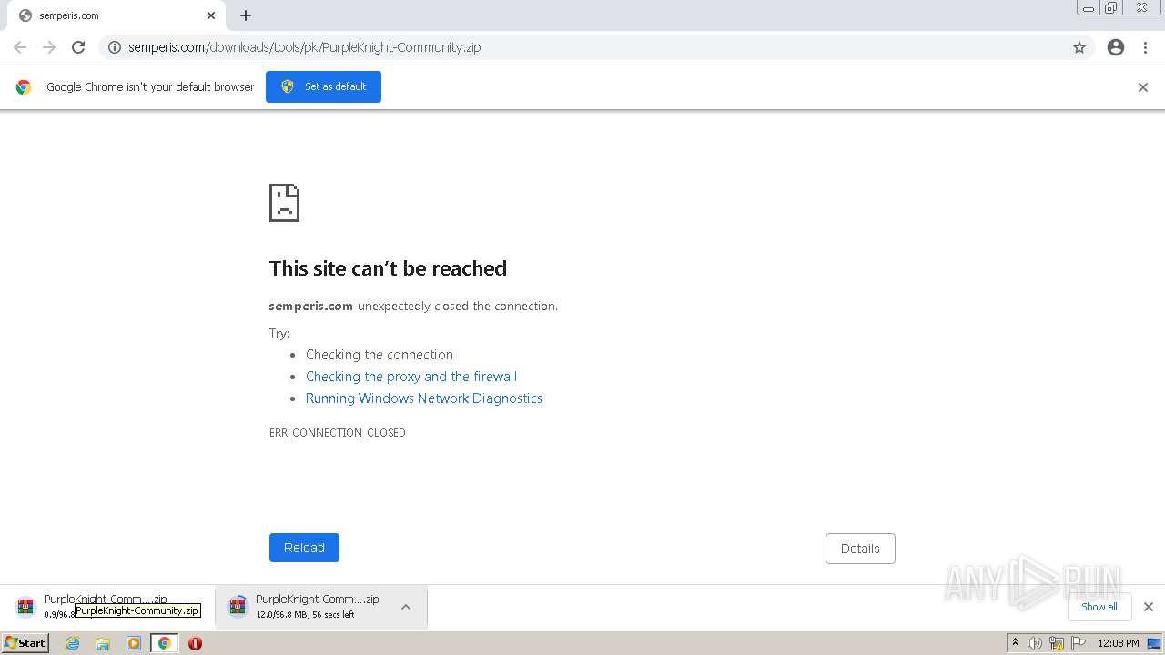
Task: Switch to Chrome taskbar button
Action: tap(164, 643)
